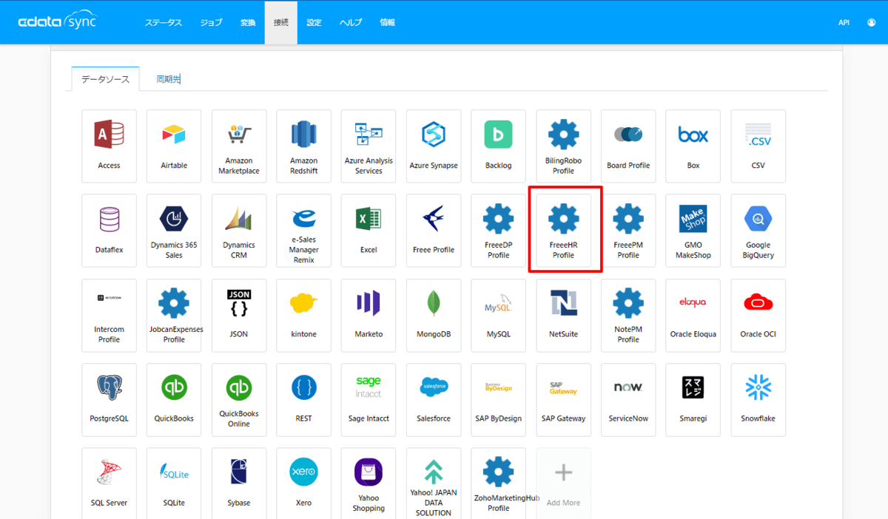
Task: Select the Board Profile connector
Action: click(628, 146)
